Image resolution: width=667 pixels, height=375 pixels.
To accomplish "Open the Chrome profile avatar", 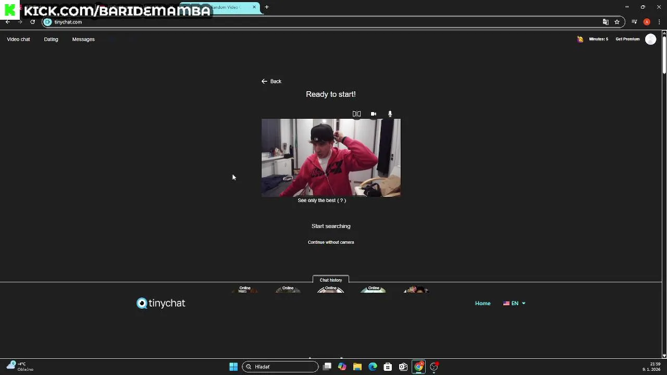I will pyautogui.click(x=647, y=22).
